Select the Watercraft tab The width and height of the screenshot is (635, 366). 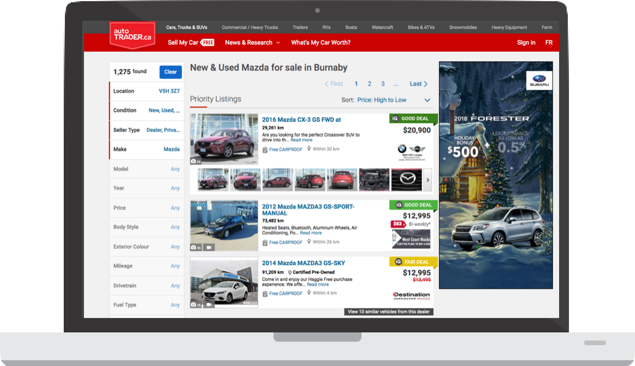(x=382, y=28)
